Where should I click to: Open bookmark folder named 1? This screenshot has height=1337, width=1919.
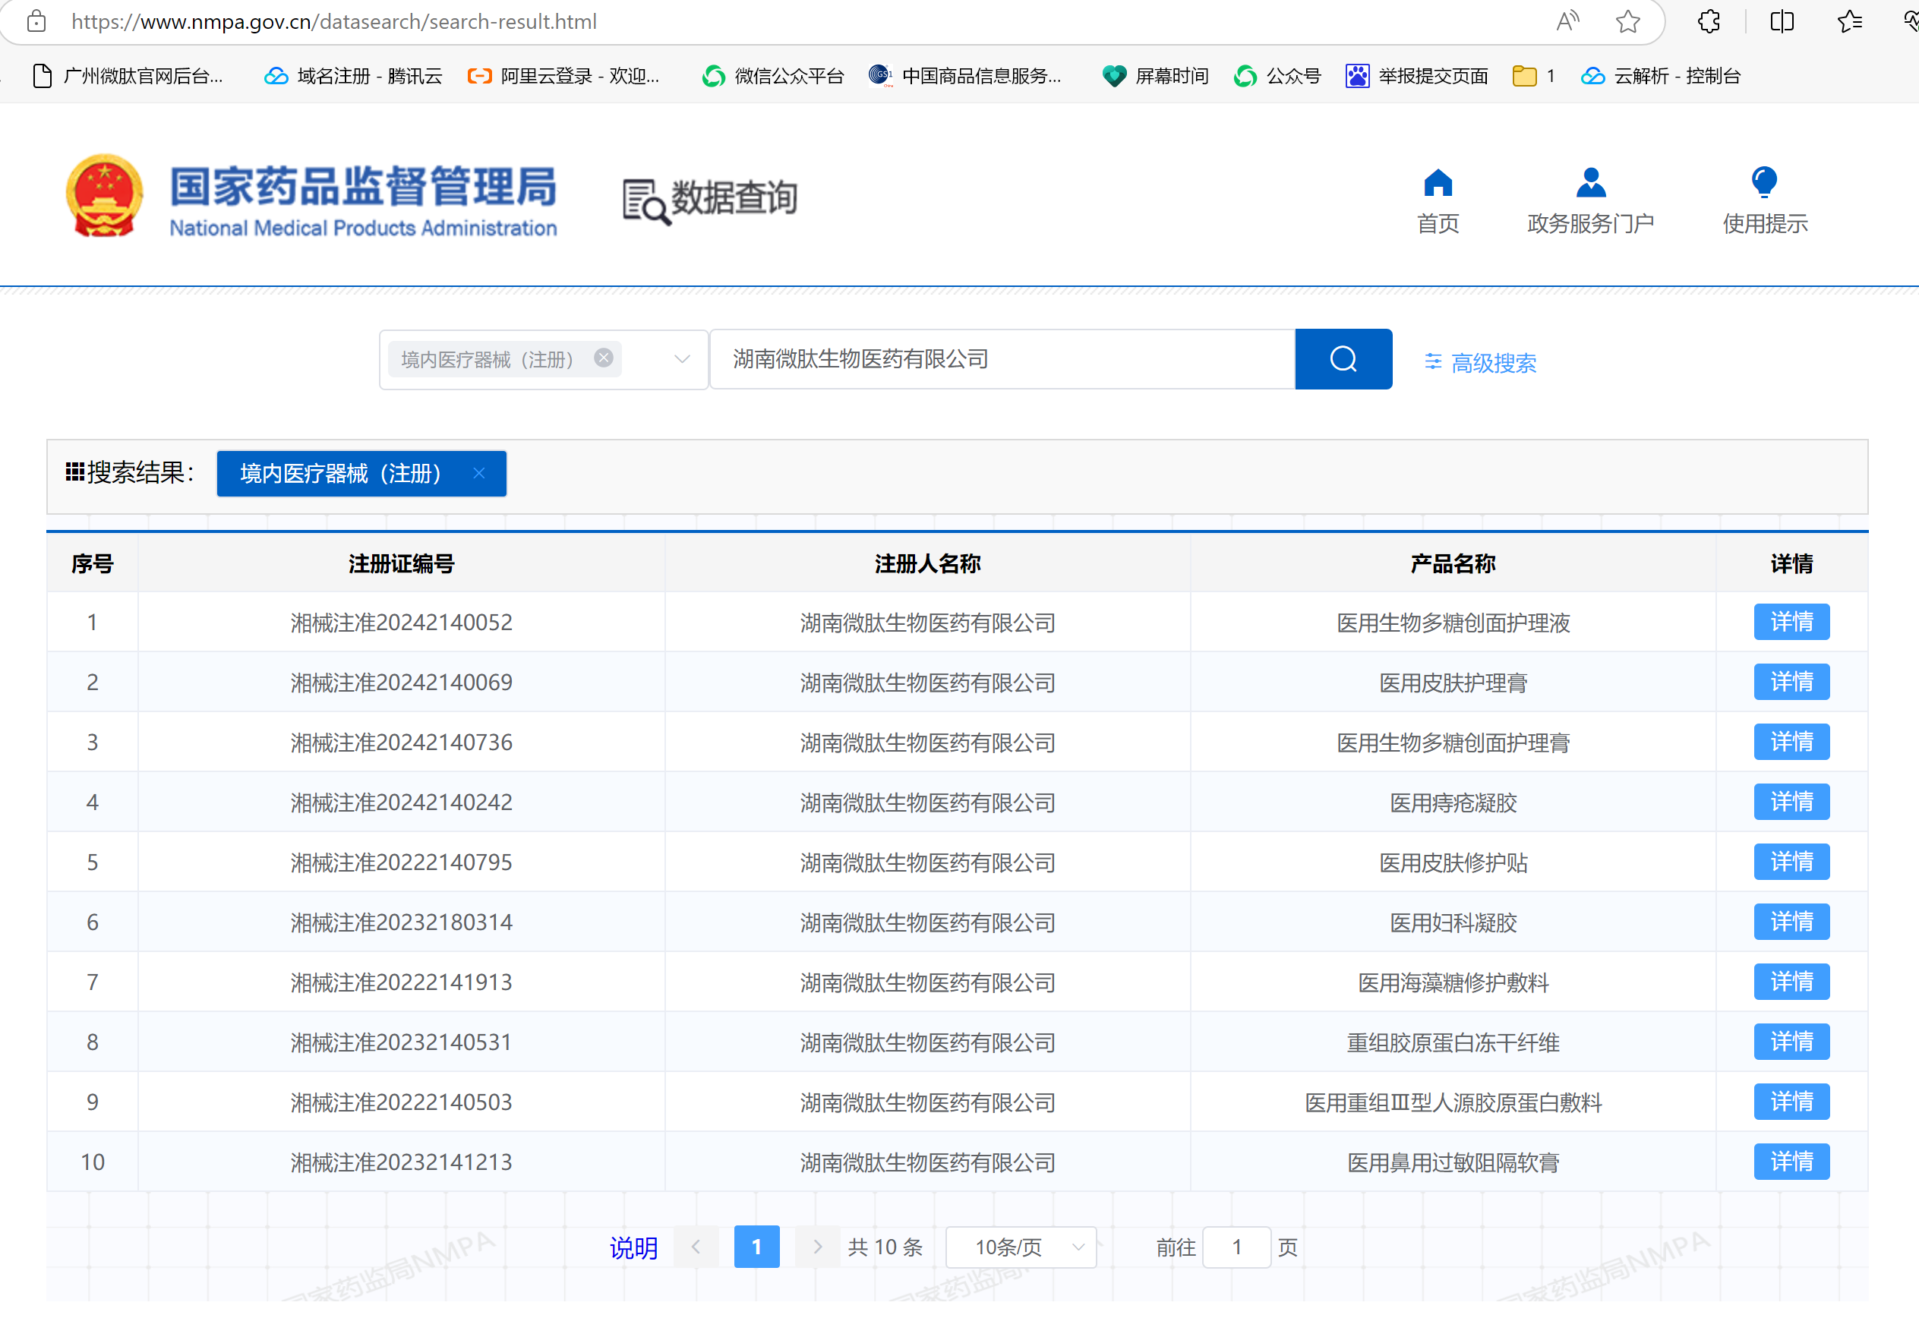[x=1534, y=76]
